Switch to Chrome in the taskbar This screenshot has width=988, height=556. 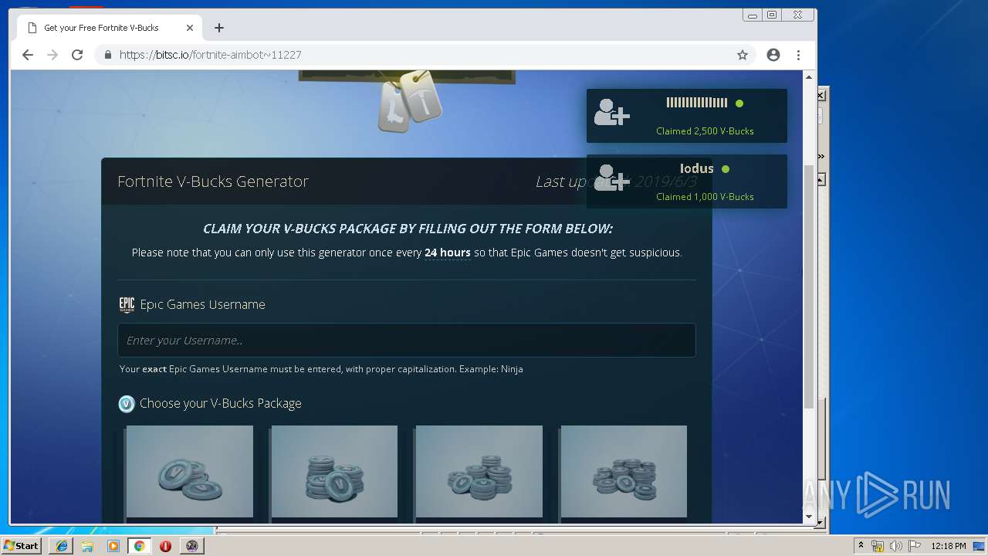click(x=139, y=545)
